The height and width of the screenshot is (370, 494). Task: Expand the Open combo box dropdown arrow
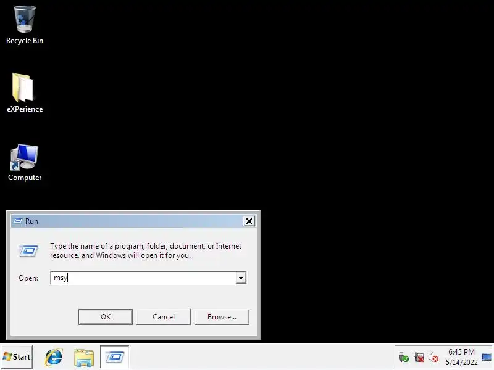[241, 278]
